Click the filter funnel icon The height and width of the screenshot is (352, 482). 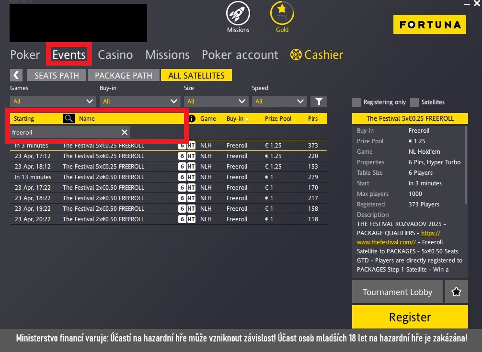pyautogui.click(x=319, y=101)
